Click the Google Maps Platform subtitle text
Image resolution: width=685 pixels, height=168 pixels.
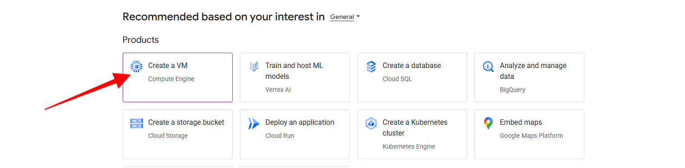click(x=532, y=136)
